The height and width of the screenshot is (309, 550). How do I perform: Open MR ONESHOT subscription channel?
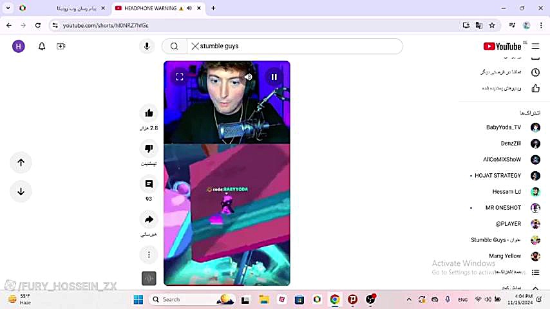(505, 208)
